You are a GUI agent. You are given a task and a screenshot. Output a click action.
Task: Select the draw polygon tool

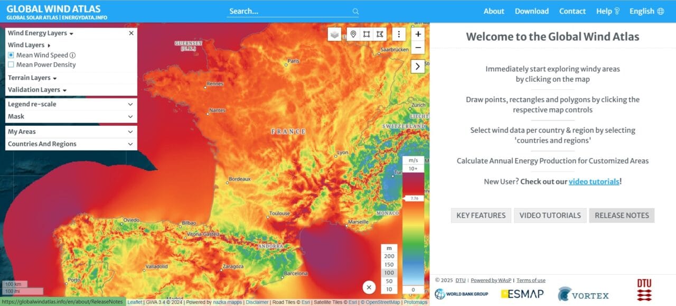pyautogui.click(x=380, y=33)
